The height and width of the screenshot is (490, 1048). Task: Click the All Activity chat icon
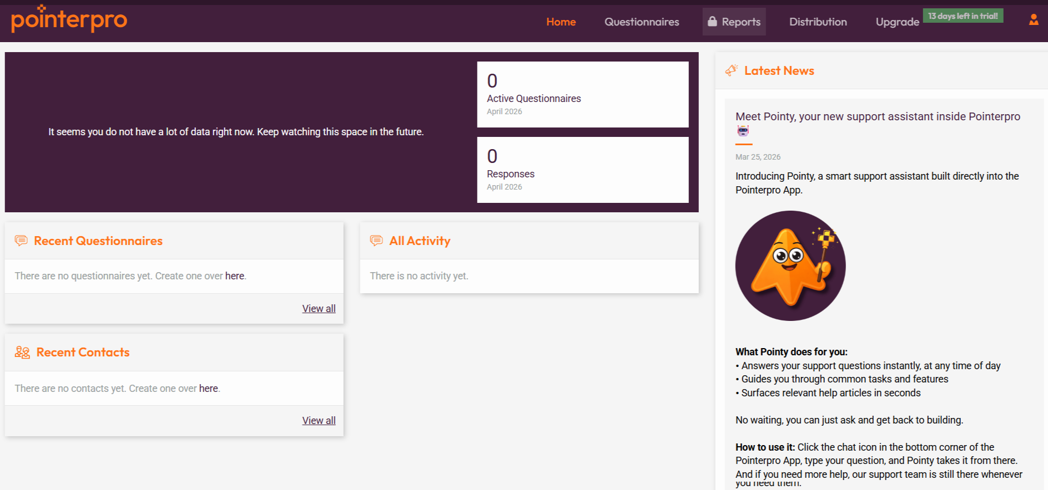[376, 241]
